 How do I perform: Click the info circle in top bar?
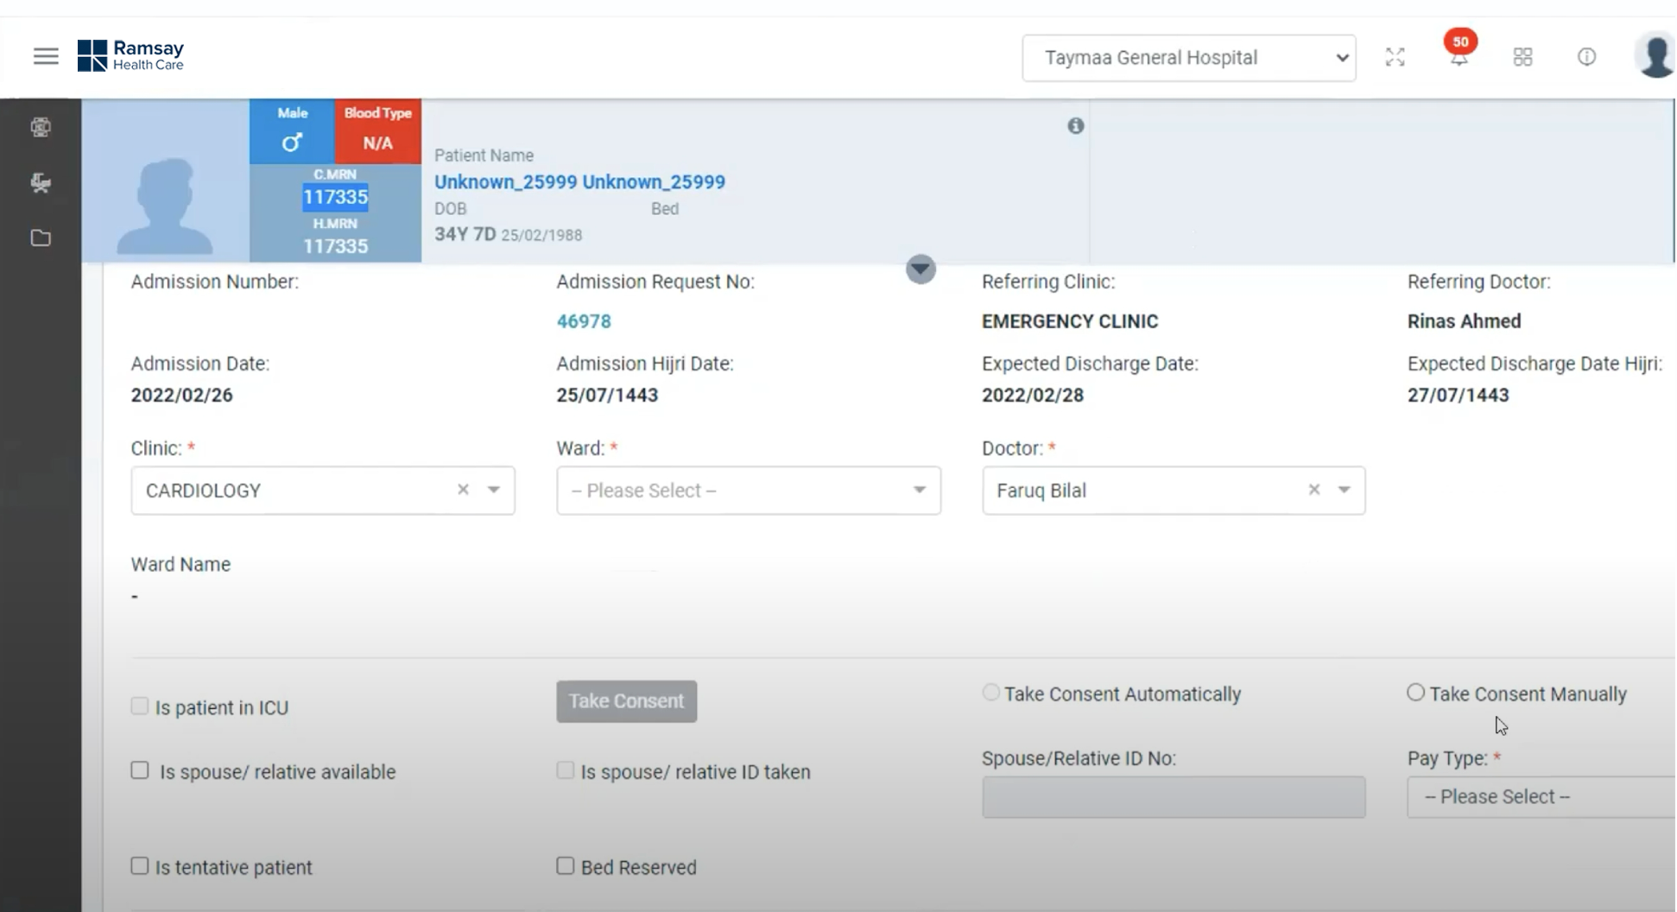pyautogui.click(x=1586, y=57)
